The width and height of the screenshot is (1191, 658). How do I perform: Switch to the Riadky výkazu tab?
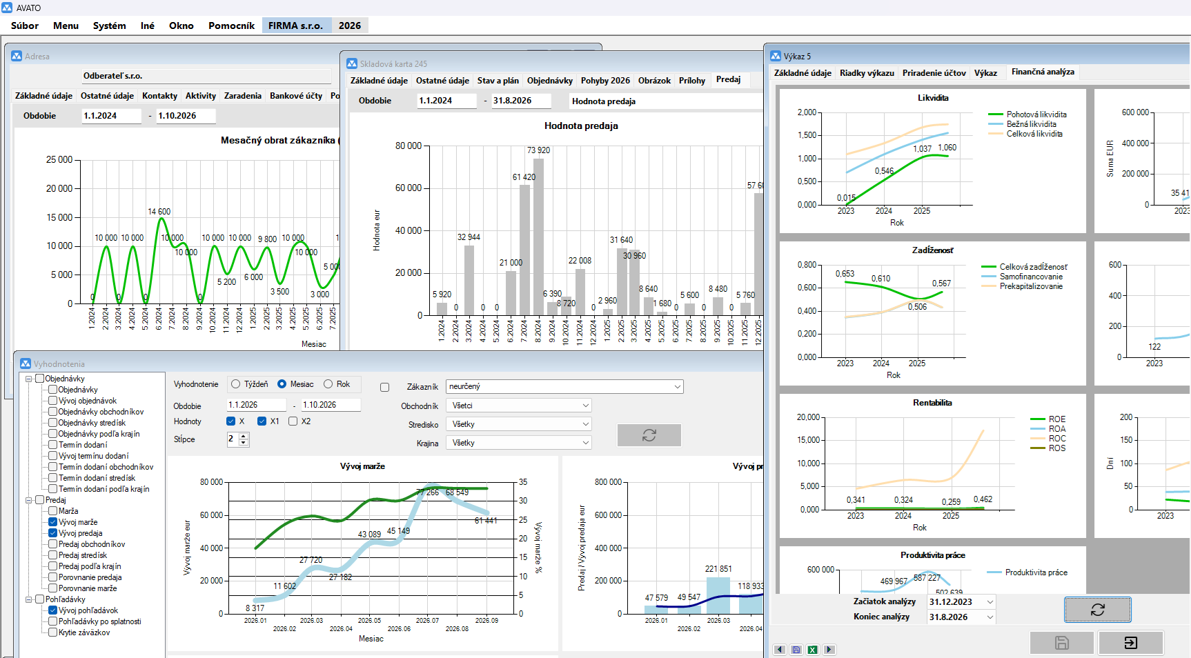pos(867,73)
